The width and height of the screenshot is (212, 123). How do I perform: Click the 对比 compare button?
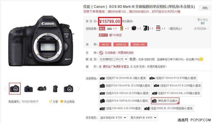(x=205, y=8)
